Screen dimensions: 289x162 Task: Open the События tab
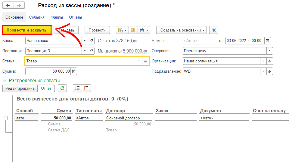click(x=37, y=17)
